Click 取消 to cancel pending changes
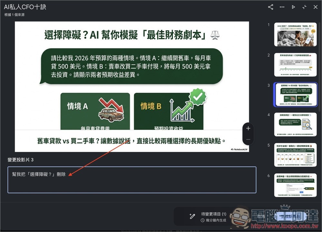The height and width of the screenshot is (232, 322). [x=261, y=216]
